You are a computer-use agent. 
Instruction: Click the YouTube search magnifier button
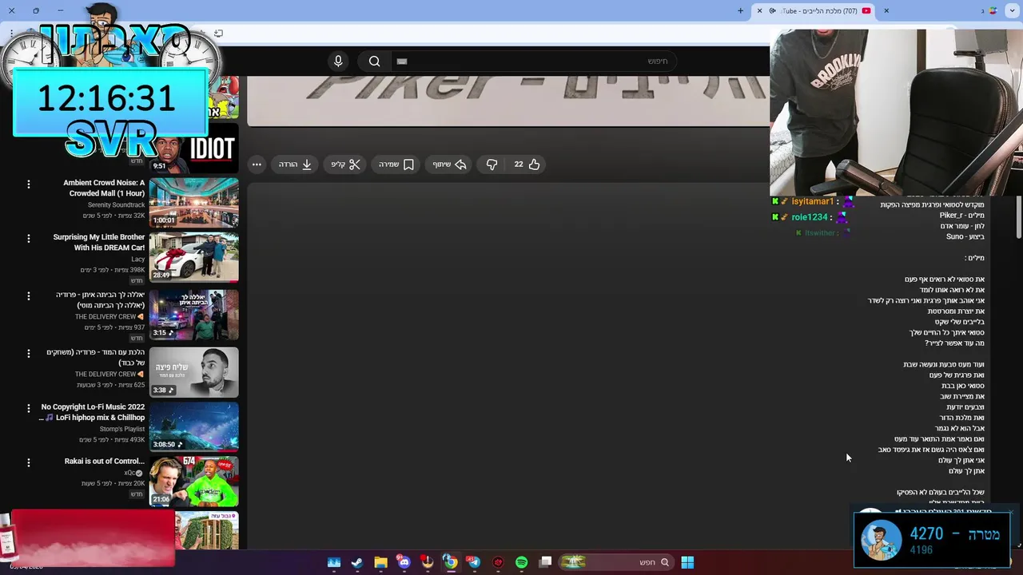(374, 61)
